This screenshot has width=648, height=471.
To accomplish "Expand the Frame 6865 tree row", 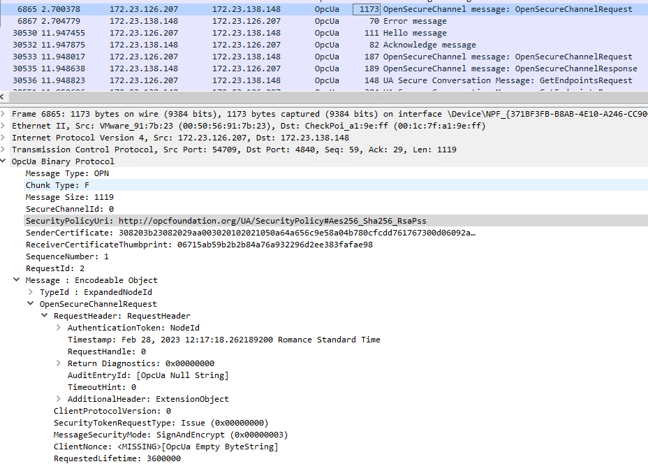I will [x=5, y=114].
